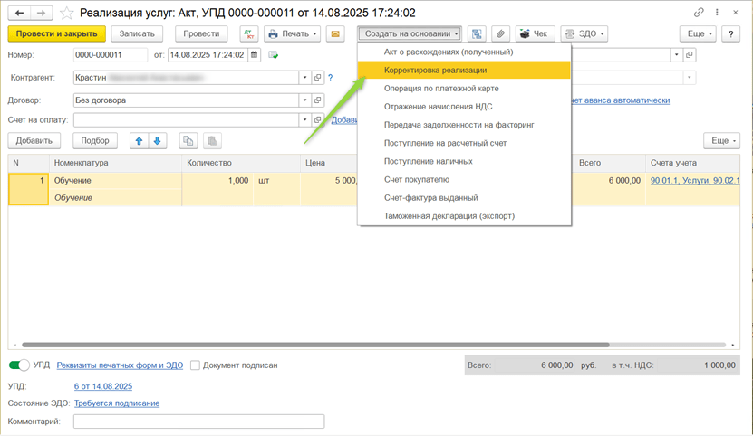753x436 pixels.
Task: Click into the Комментарий input field
Action: click(198, 422)
